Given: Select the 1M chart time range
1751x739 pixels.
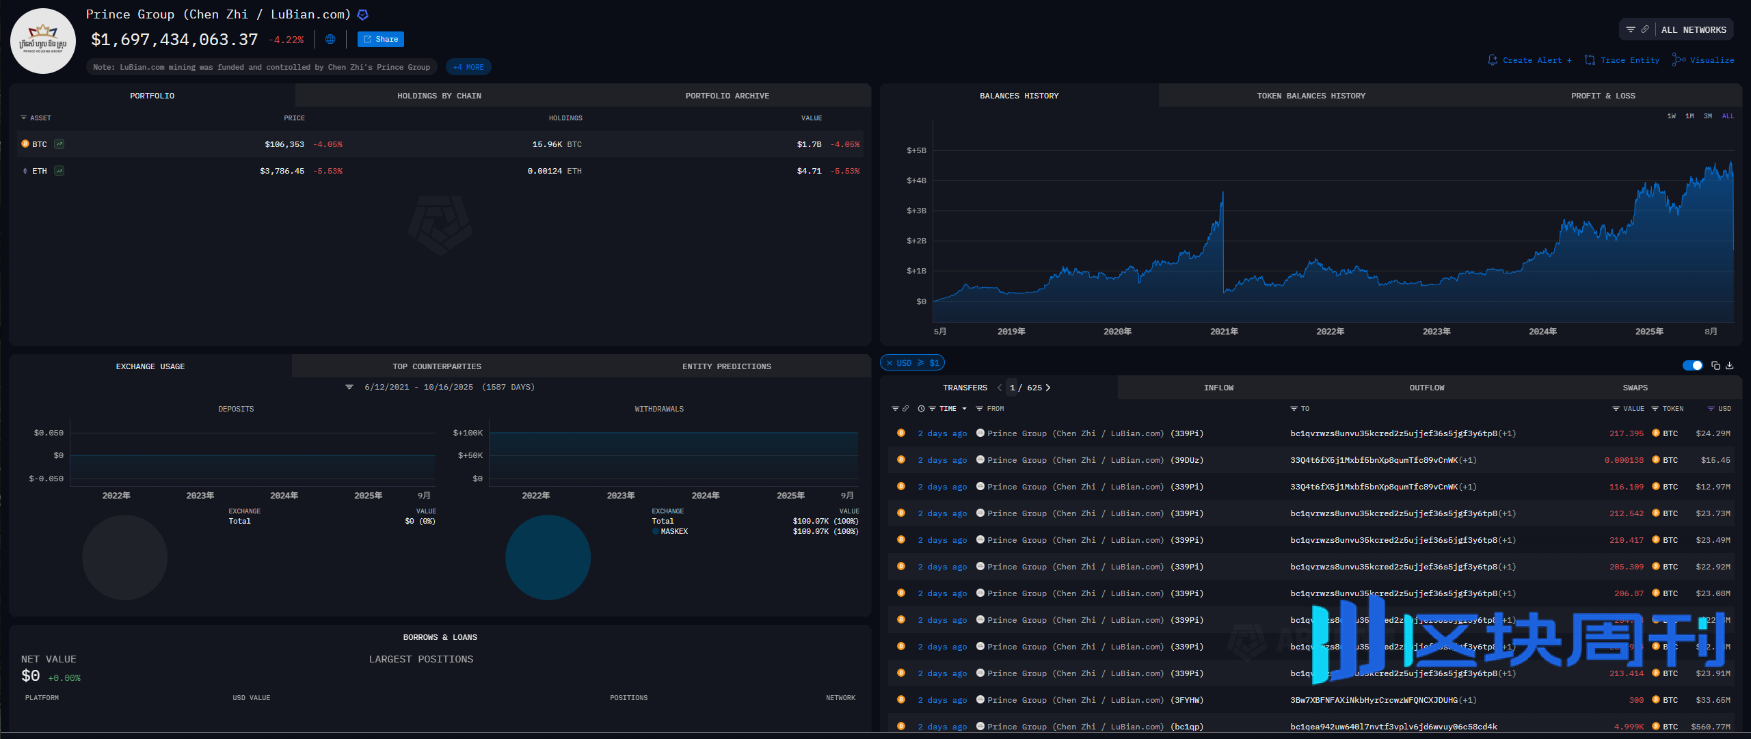Looking at the screenshot, I should pyautogui.click(x=1689, y=116).
